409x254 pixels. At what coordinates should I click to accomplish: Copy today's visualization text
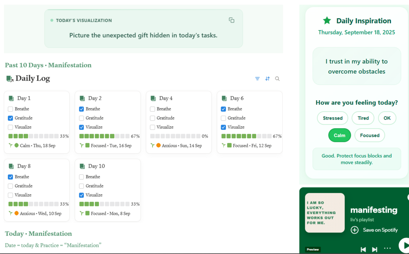click(x=232, y=20)
